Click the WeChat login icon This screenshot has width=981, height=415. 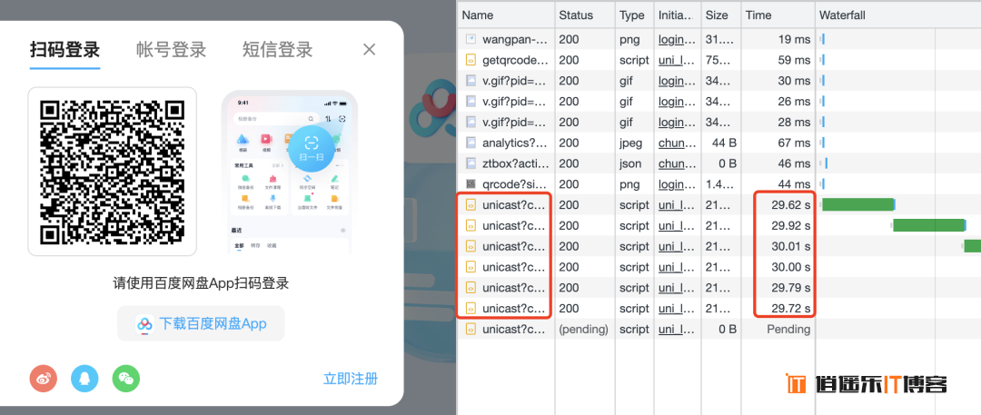[126, 379]
